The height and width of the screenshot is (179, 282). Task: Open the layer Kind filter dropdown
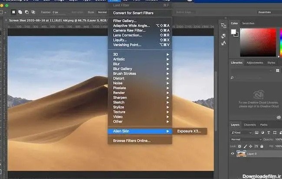coord(241,133)
